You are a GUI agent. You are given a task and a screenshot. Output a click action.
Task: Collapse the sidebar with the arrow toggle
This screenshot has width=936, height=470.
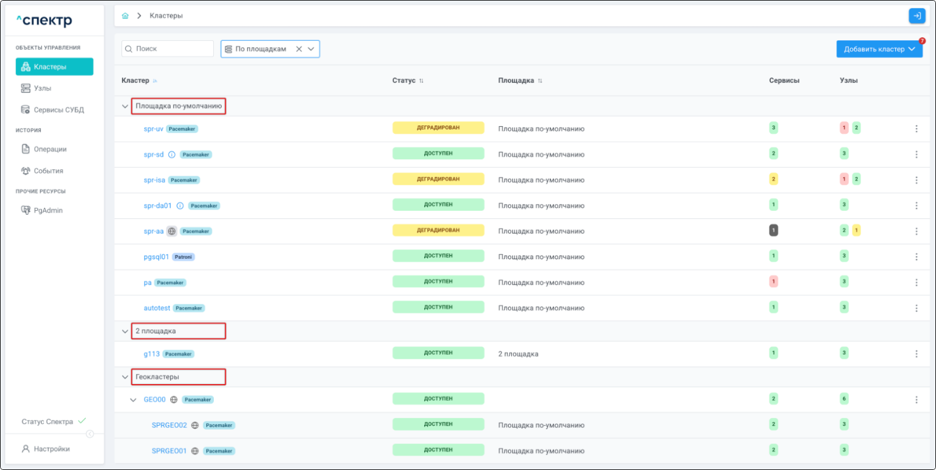(x=90, y=434)
